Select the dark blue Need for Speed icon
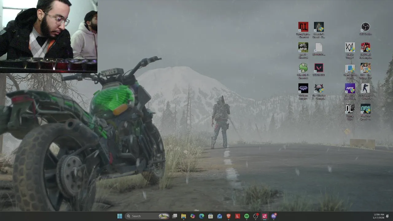Screen dimensions: 393x221 click(x=365, y=112)
